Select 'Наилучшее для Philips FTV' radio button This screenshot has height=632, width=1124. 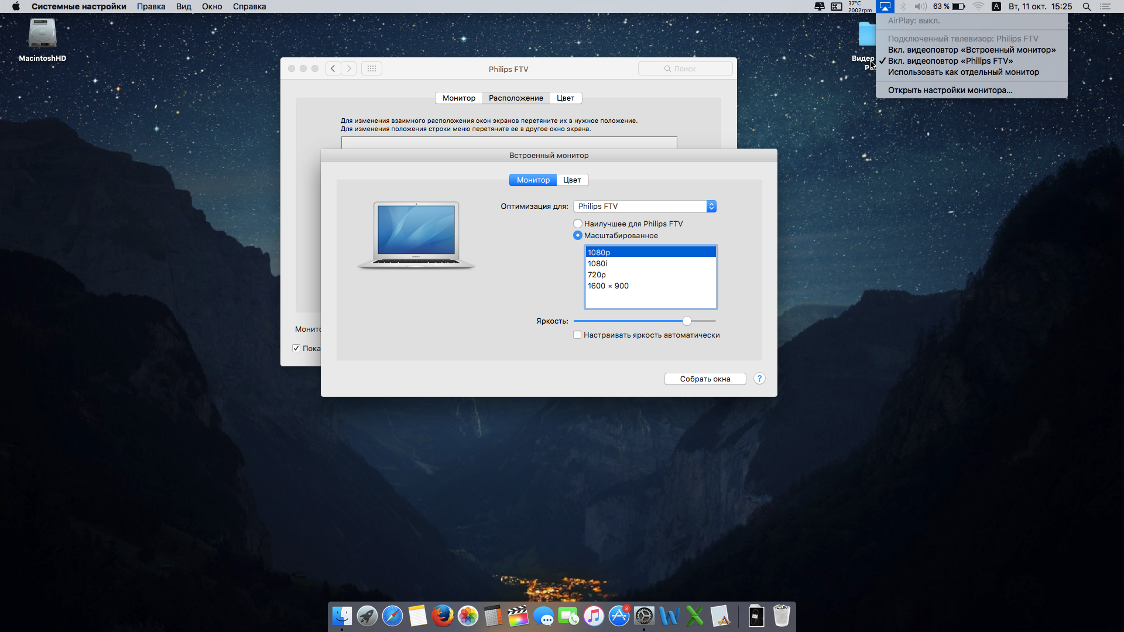pyautogui.click(x=578, y=224)
